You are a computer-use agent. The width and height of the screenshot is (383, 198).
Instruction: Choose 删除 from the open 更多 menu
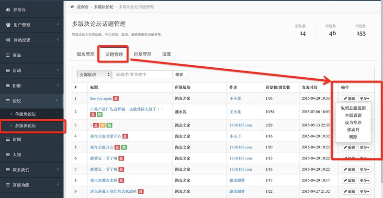point(353,136)
